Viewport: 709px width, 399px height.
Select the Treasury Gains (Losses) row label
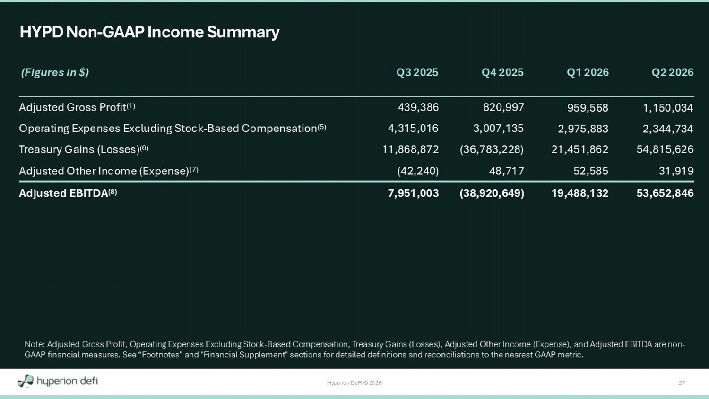[84, 149]
